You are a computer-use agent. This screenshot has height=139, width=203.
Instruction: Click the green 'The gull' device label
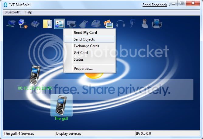(x=61, y=118)
